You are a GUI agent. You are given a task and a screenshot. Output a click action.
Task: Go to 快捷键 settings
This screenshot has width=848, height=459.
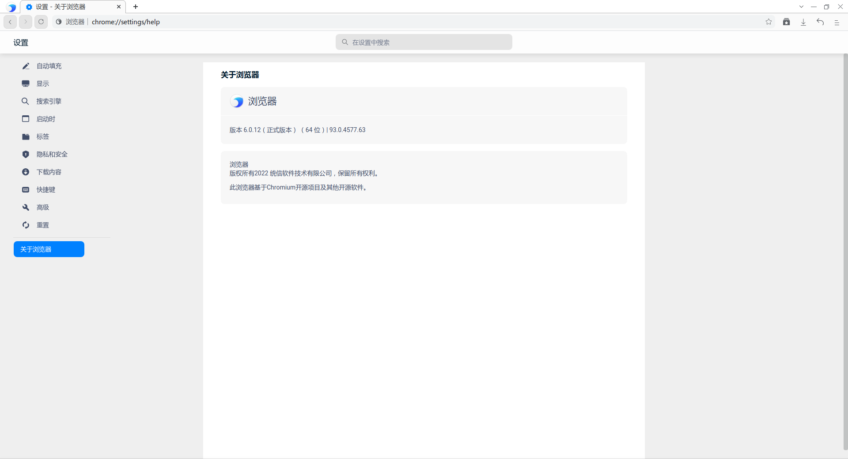pyautogui.click(x=46, y=190)
